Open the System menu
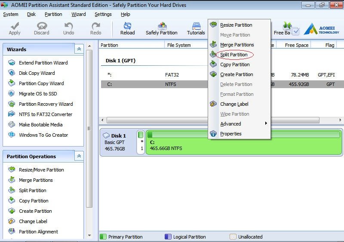 (10, 14)
